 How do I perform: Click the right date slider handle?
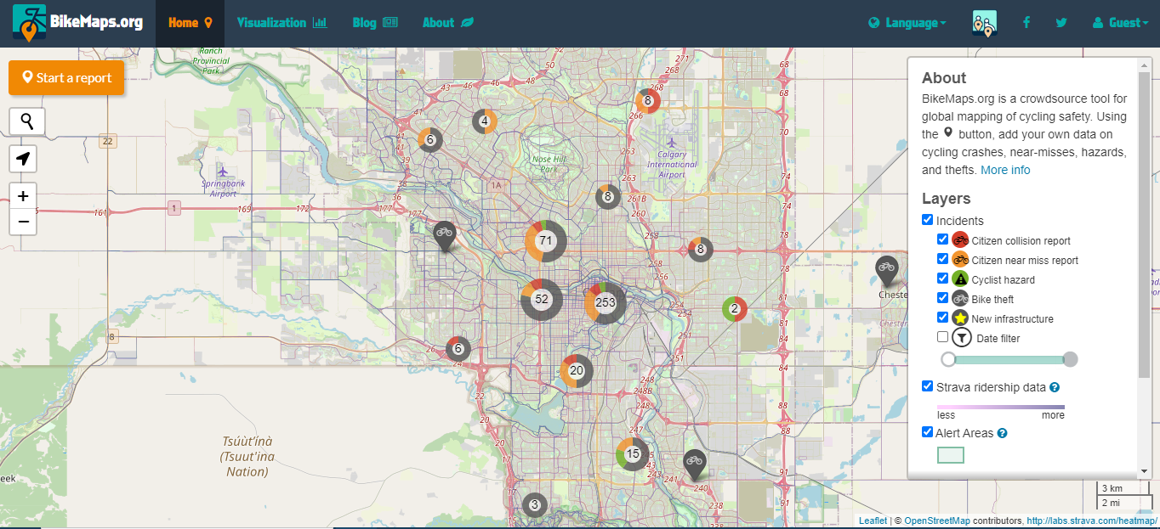[1071, 359]
